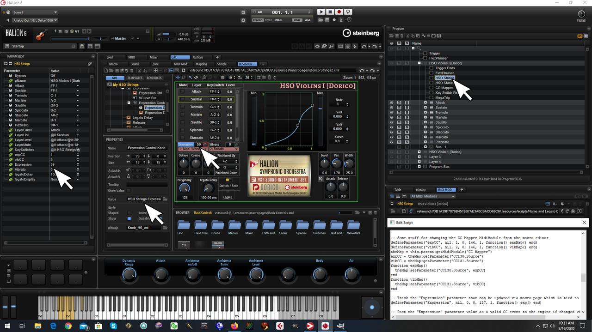Click the test macro page play icon
The height and width of the screenshot is (332, 592).
[184, 70]
